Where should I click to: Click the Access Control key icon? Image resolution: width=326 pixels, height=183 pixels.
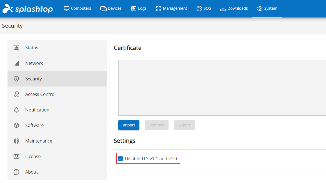click(16, 94)
